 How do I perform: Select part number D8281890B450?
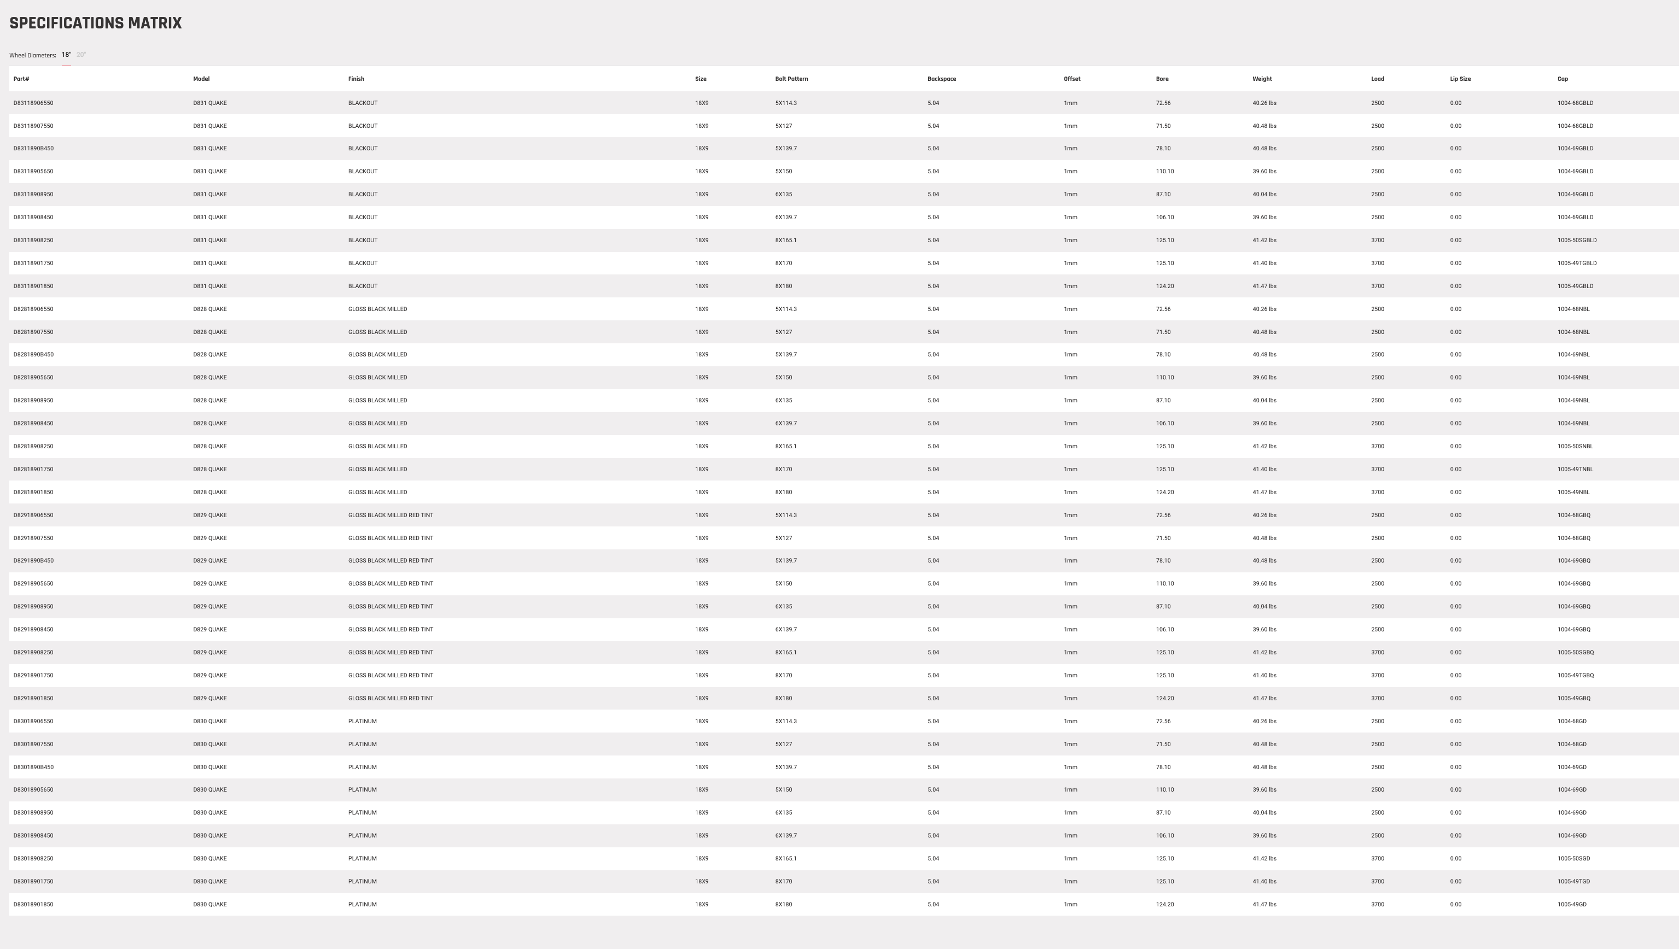tap(33, 355)
